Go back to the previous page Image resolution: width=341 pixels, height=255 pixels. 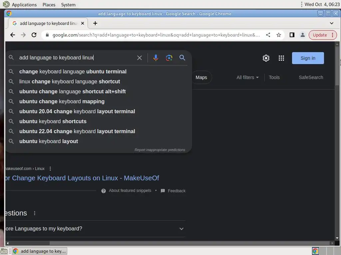(x=13, y=35)
